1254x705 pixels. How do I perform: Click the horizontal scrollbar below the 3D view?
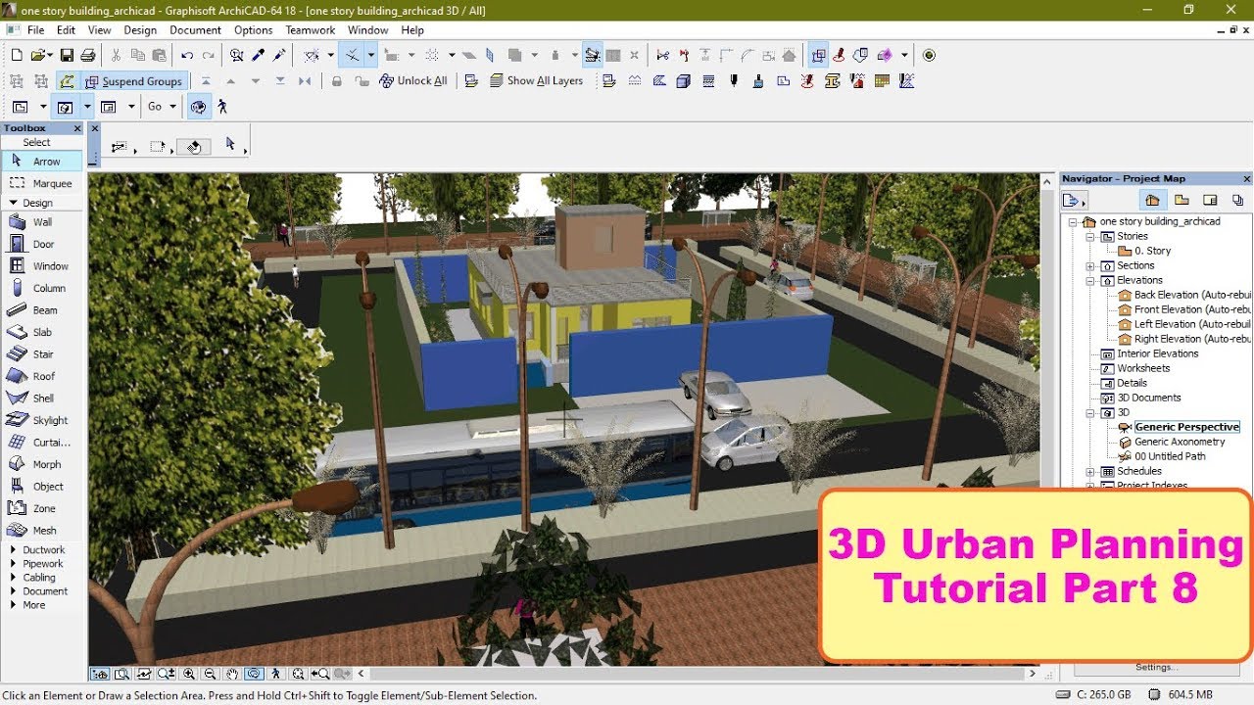[x=698, y=674]
